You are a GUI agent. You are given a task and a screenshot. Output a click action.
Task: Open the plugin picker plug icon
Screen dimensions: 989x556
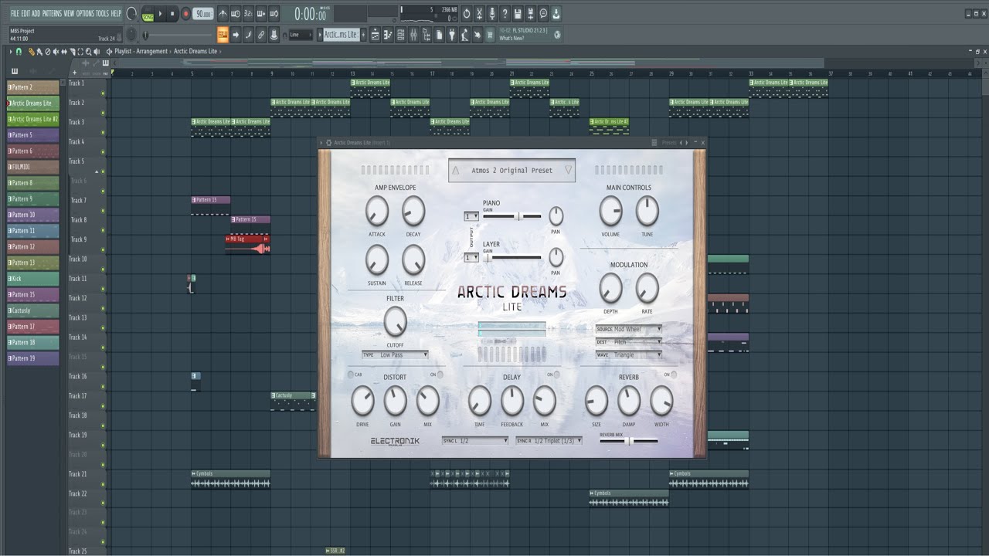pyautogui.click(x=451, y=34)
